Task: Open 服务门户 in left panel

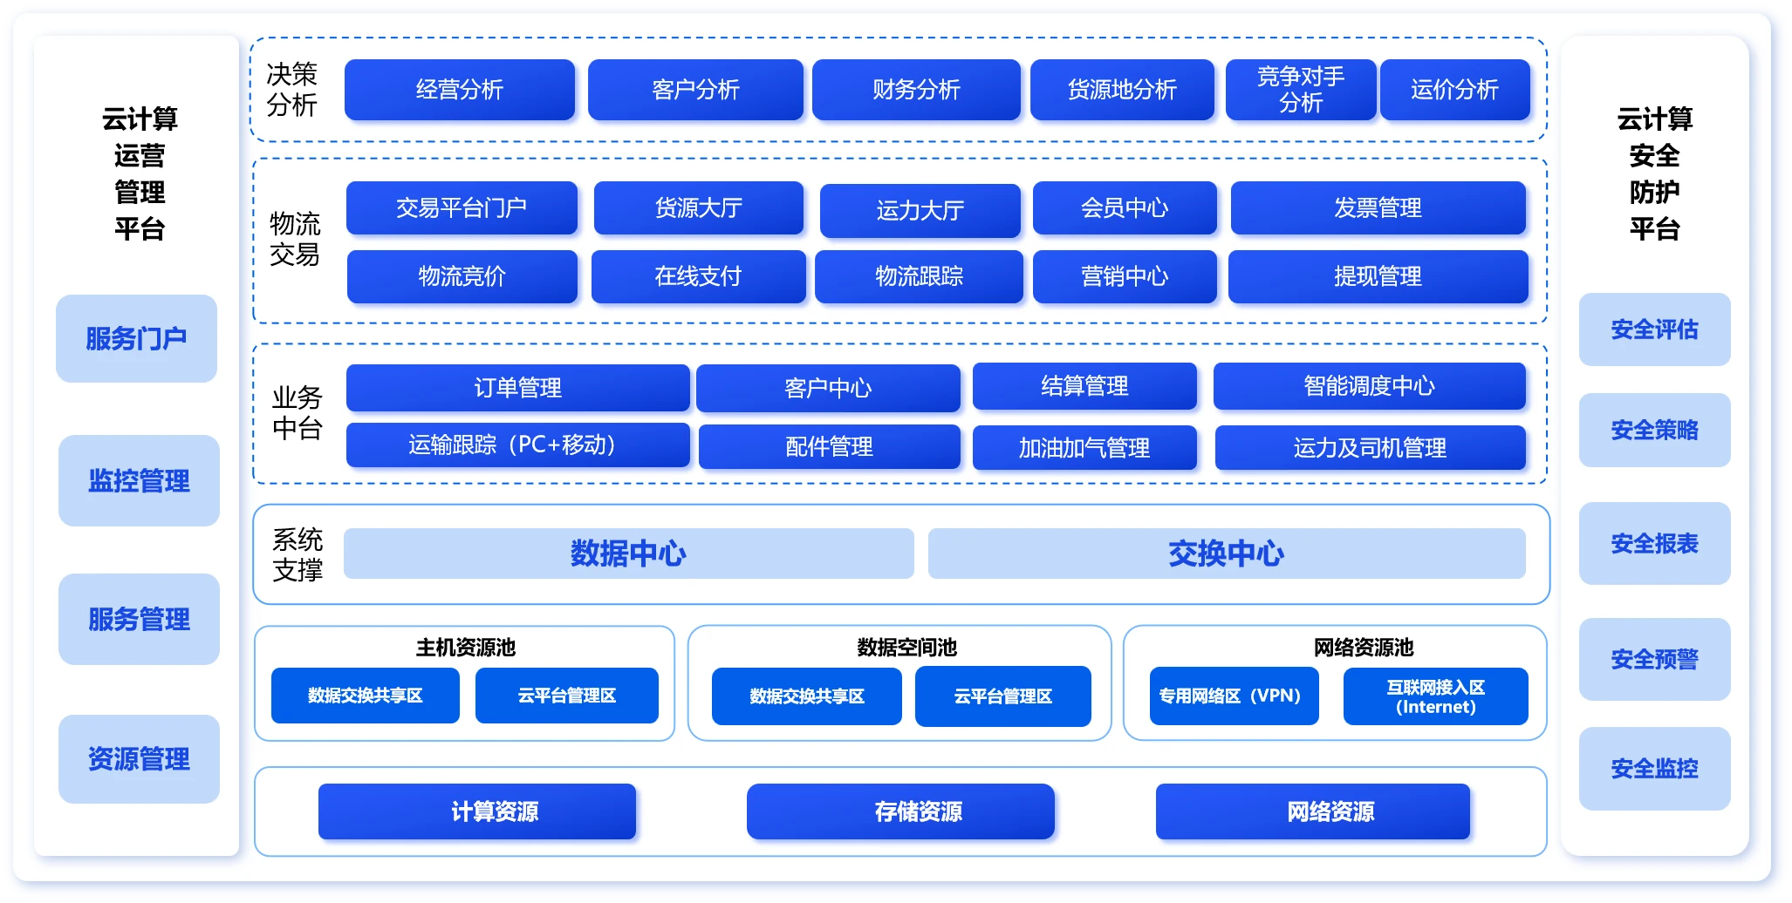Action: pyautogui.click(x=136, y=338)
